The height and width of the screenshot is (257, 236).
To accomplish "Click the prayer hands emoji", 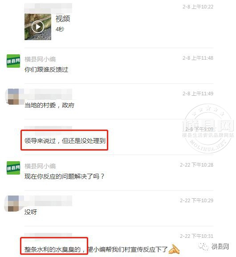I will tap(174, 249).
